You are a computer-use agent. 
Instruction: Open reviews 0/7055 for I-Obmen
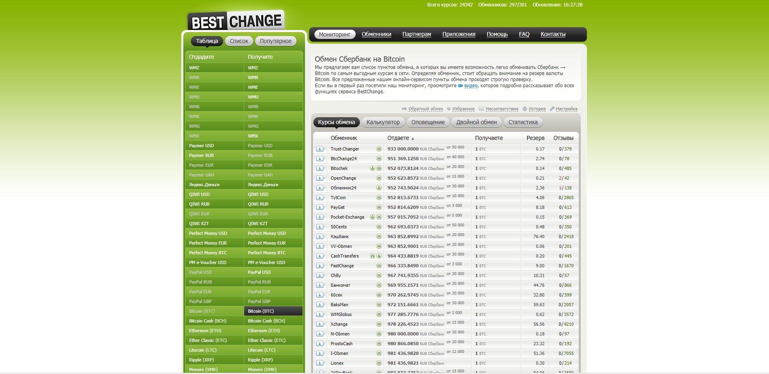tap(566, 353)
